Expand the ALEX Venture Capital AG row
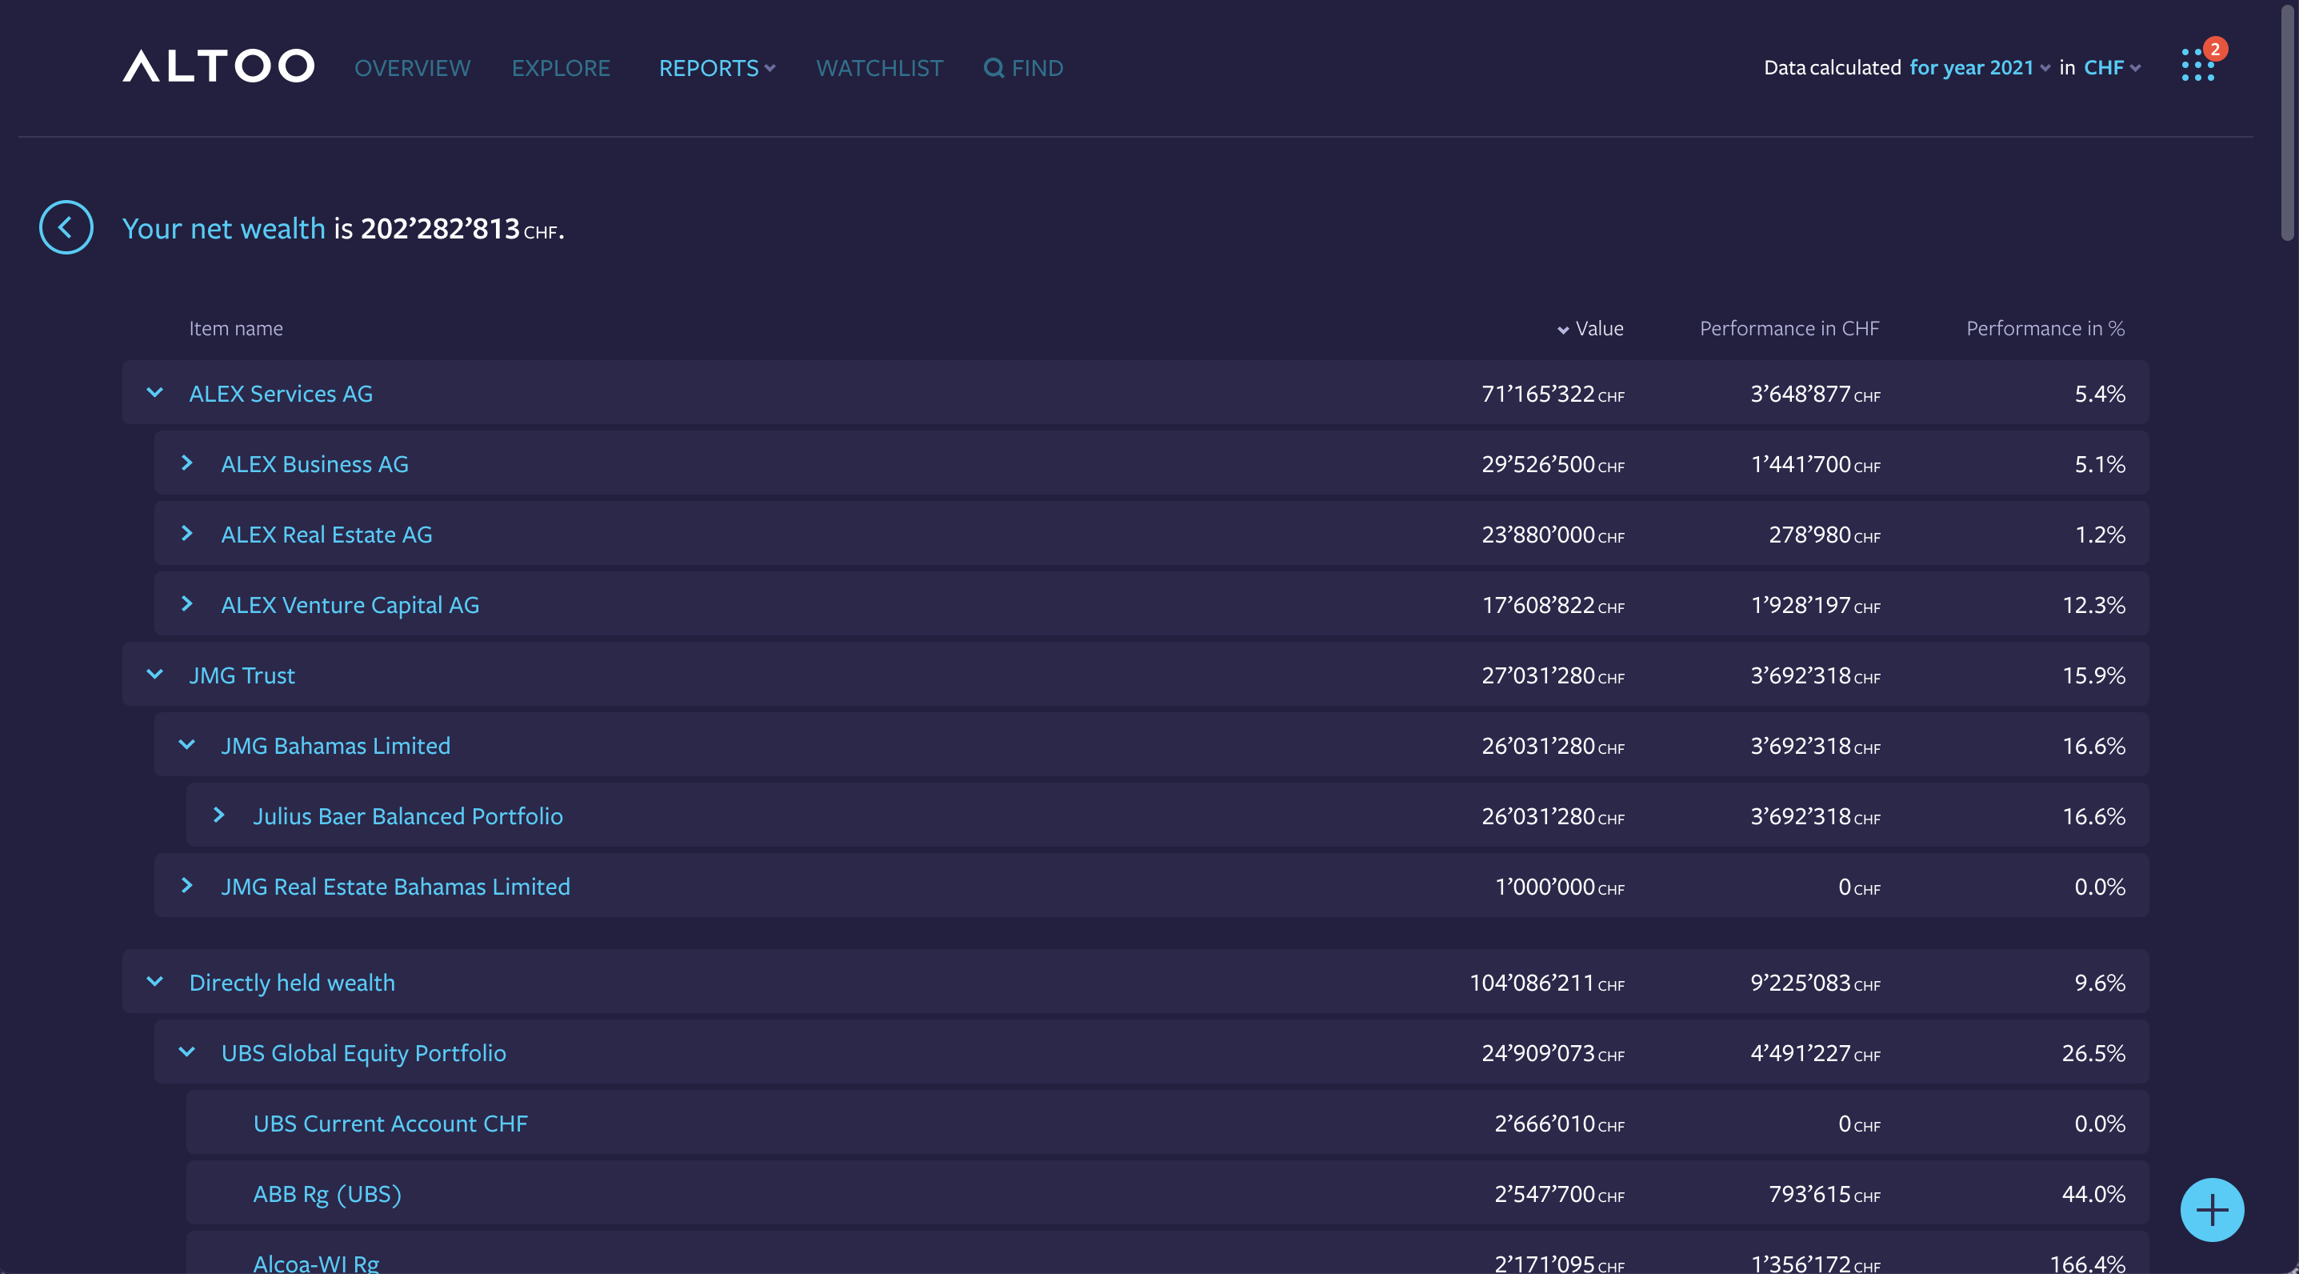Image resolution: width=2299 pixels, height=1274 pixels. point(186,604)
